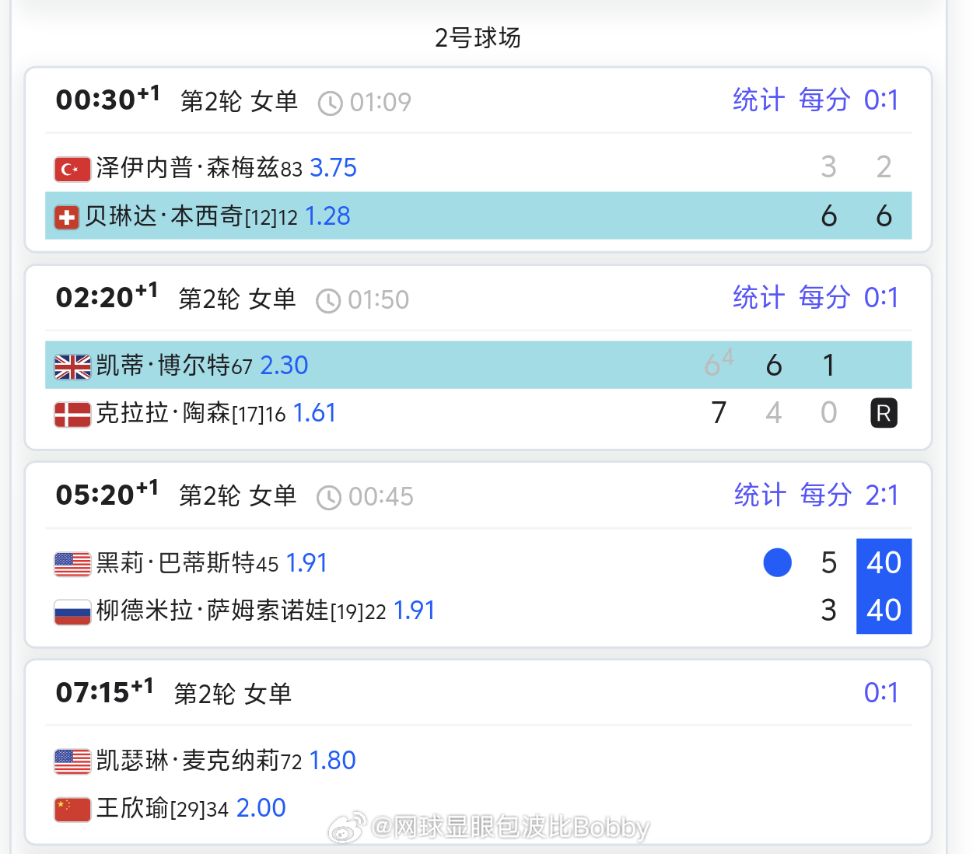Click the Turkey flag beside 泽伊内普·森梅兹

pyautogui.click(x=72, y=169)
